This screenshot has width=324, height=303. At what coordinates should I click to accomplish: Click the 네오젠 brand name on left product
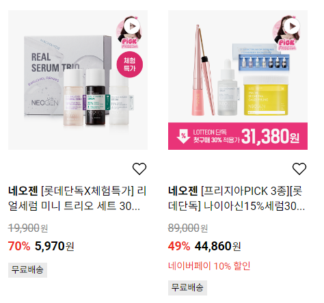(23, 191)
